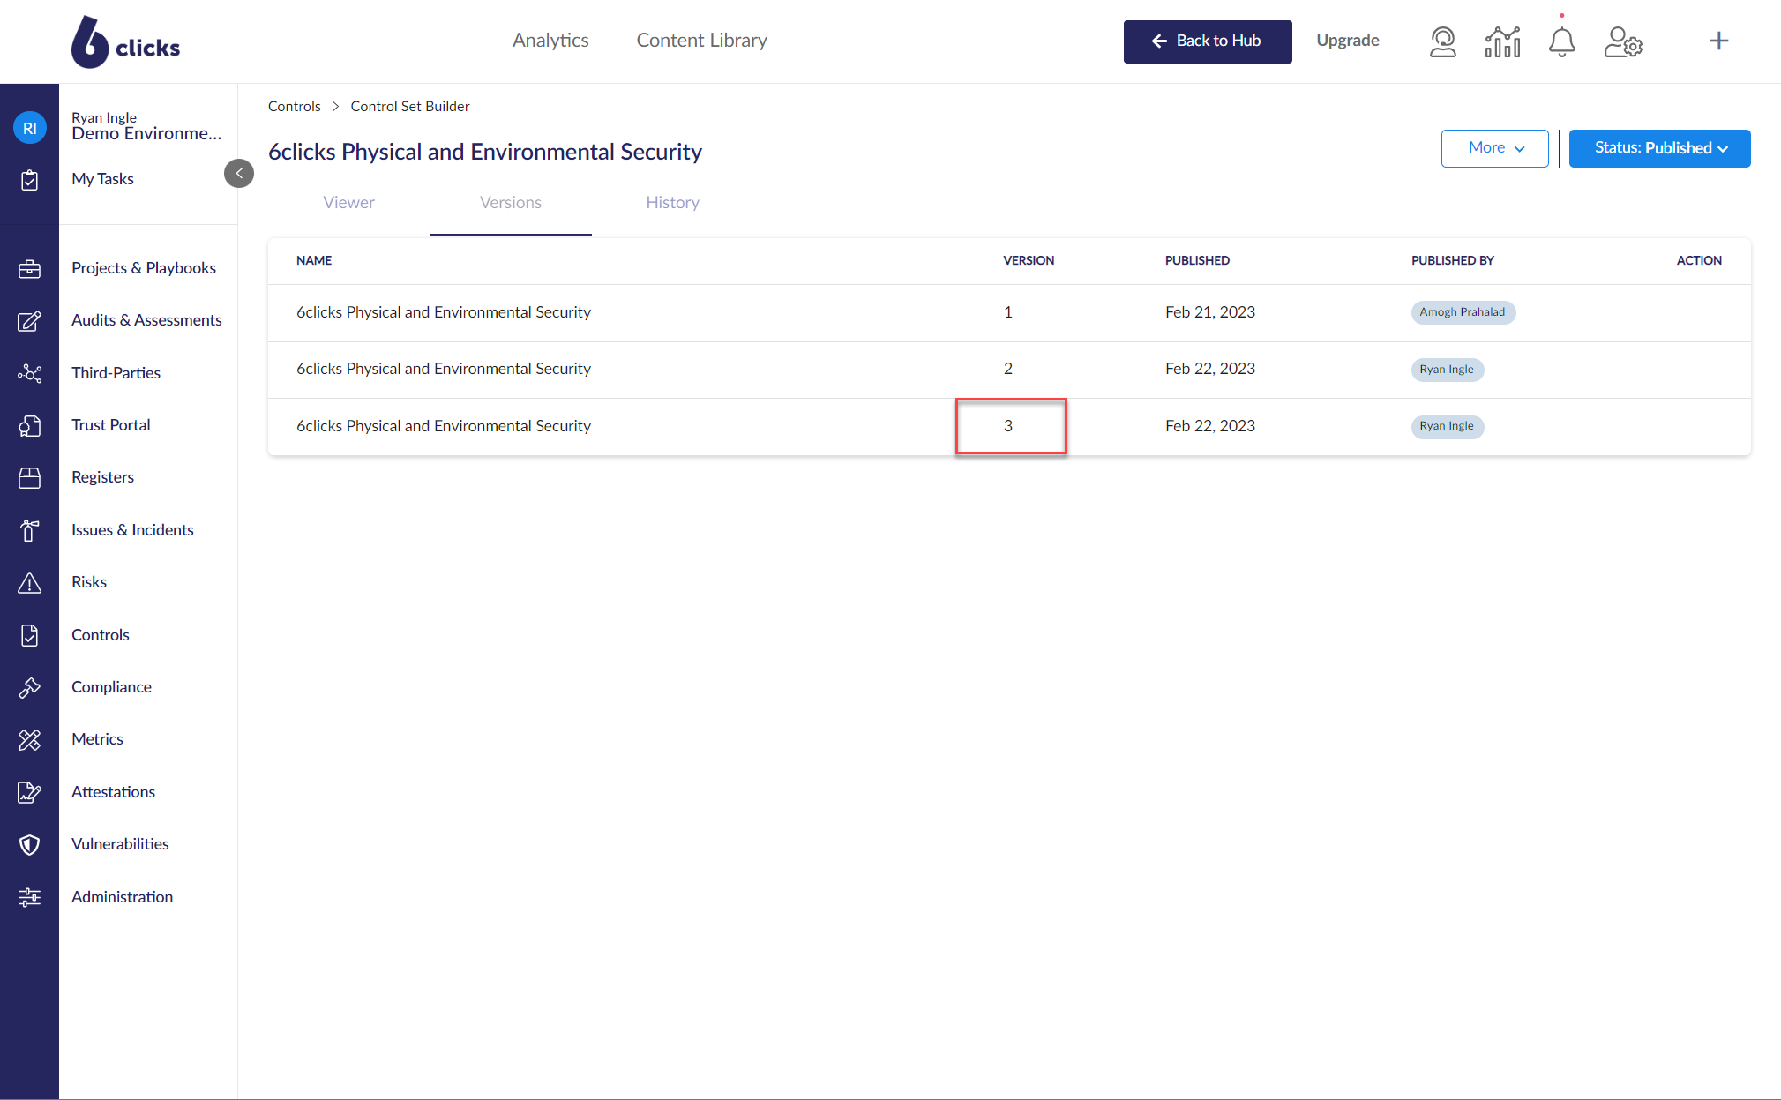Click the Metrics ruler icon
This screenshot has height=1100, width=1781.
coord(29,740)
